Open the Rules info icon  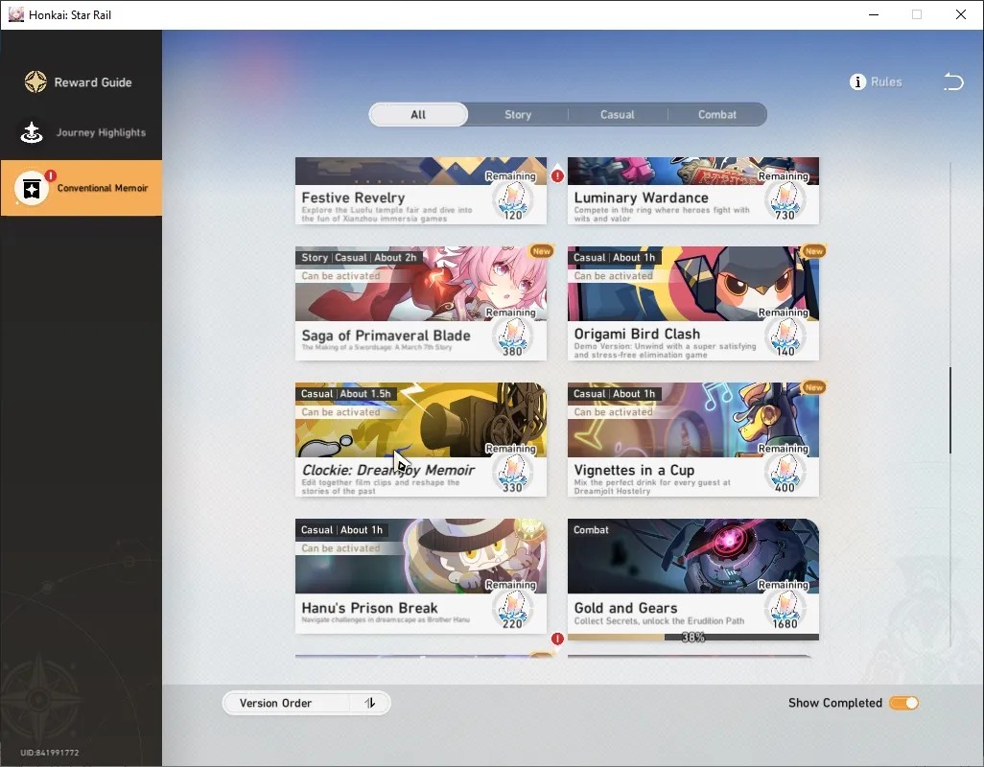tap(857, 81)
